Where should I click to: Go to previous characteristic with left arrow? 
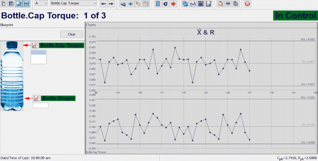coord(103,4)
